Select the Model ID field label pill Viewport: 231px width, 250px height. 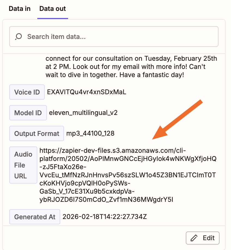pos(28,113)
